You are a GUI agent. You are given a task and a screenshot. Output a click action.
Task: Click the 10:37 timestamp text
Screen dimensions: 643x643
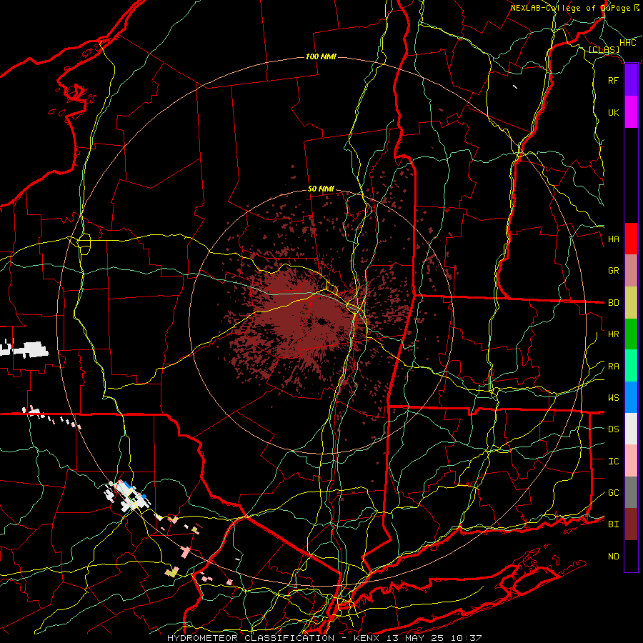pos(467,638)
